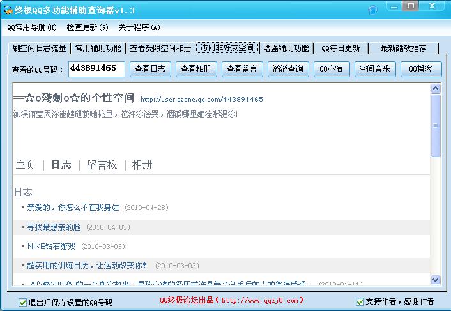The width and height of the screenshot is (451, 311).
Task: Open the 关于程序 menu
Action: 139,27
